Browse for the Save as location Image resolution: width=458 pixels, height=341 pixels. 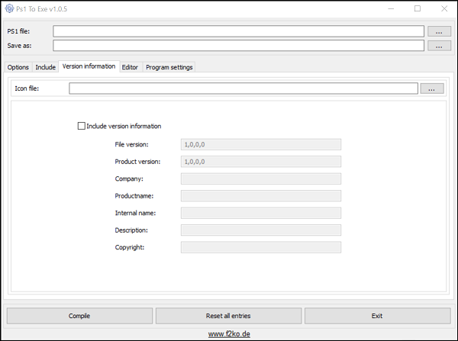439,46
